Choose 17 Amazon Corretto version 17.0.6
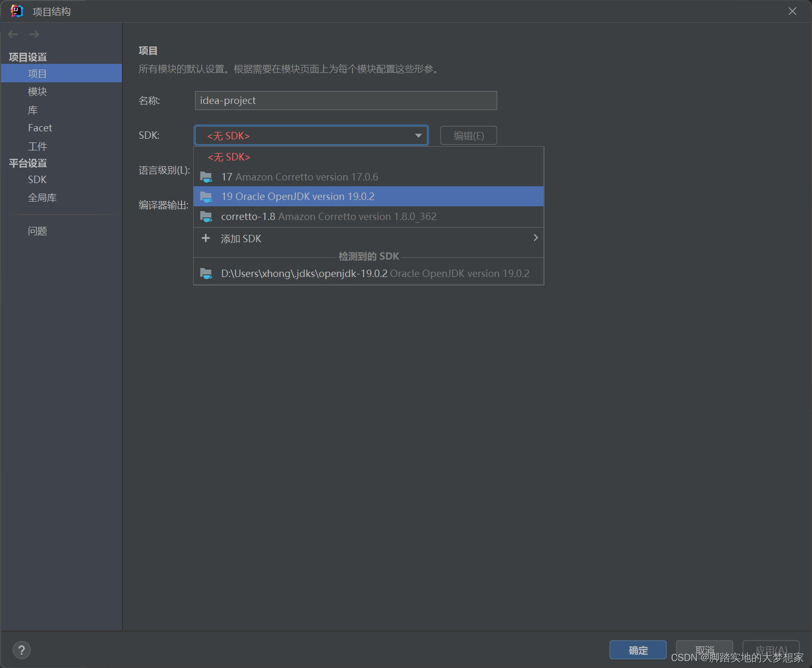Screen dimensions: 812x668 coord(369,177)
